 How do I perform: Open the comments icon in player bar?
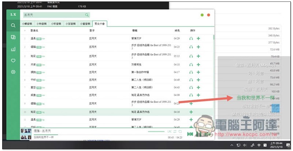pos(180,132)
